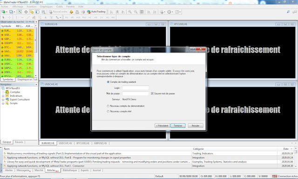This screenshot has width=298, height=179.
Task: Sort articles by the Date column header
Action: click(285, 149)
